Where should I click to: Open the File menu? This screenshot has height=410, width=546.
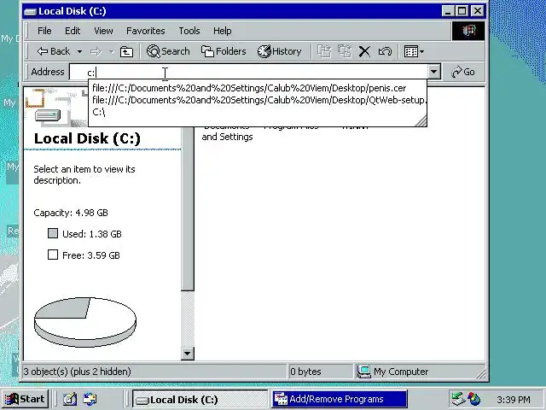click(44, 31)
